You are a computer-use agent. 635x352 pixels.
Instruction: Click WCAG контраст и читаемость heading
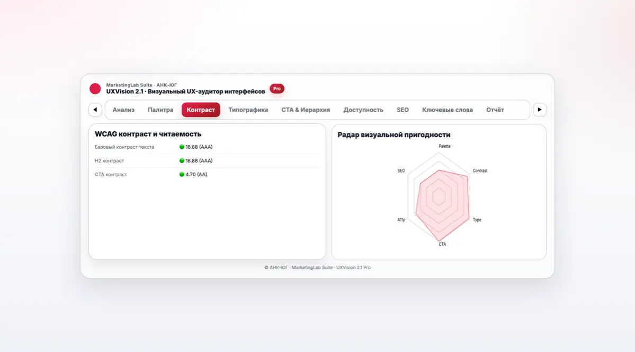[148, 134]
